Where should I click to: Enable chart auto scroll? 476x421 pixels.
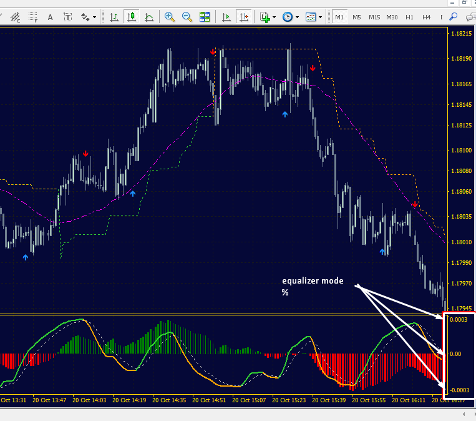(x=226, y=17)
